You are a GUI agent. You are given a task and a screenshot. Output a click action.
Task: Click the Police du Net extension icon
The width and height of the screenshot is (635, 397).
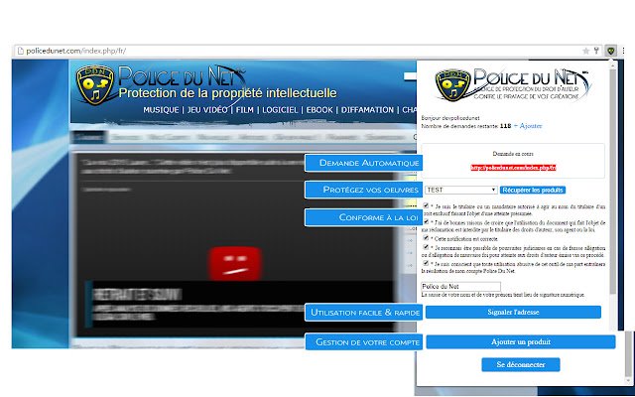click(x=611, y=51)
